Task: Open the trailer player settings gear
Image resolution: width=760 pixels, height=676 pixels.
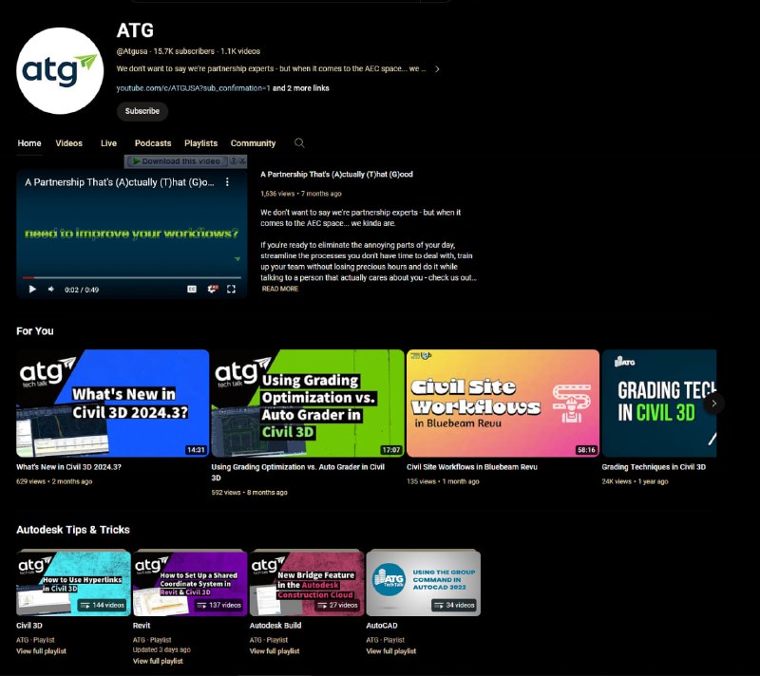Action: tap(212, 289)
